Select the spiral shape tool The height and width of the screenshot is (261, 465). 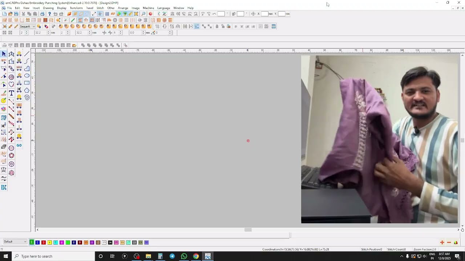pos(27,98)
